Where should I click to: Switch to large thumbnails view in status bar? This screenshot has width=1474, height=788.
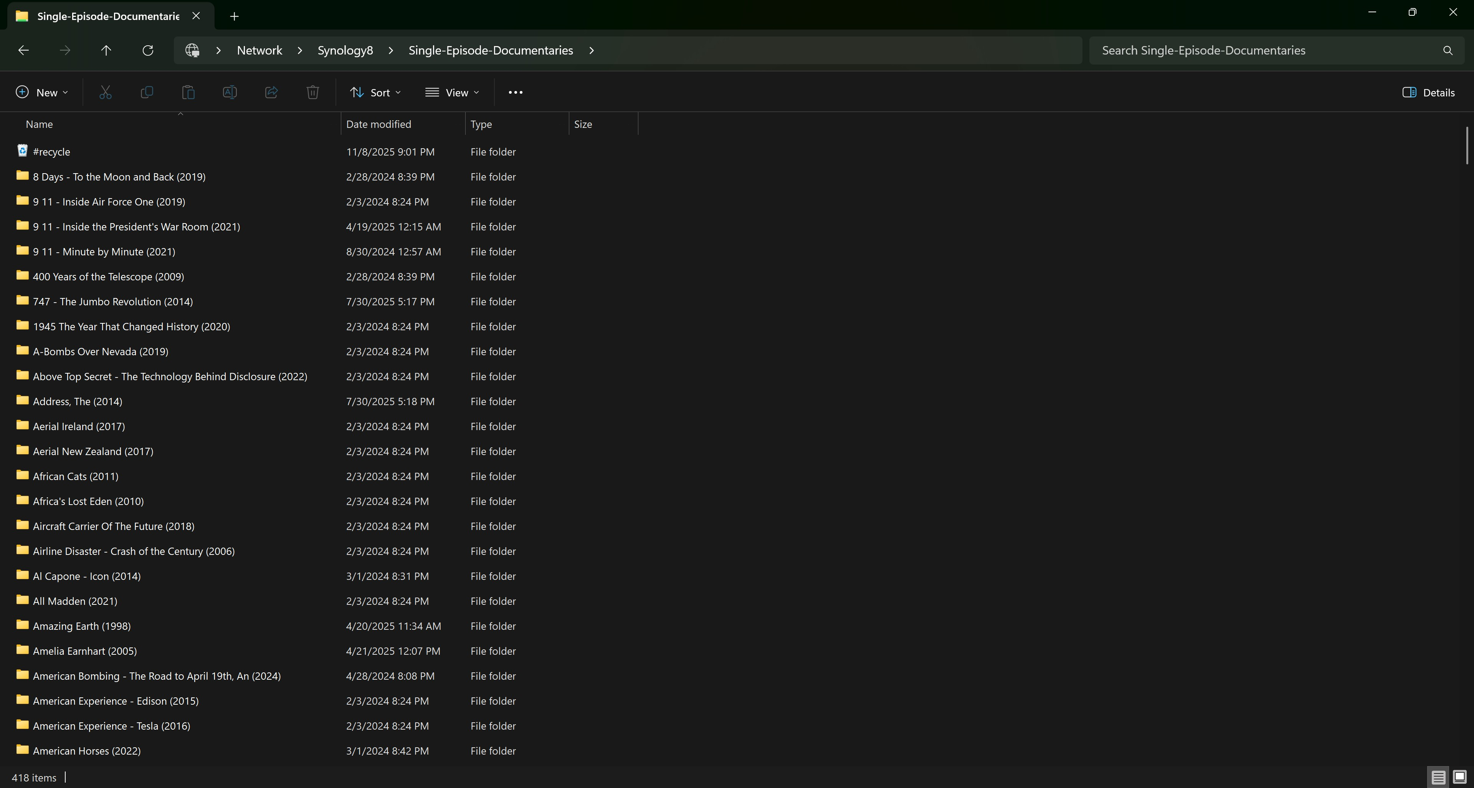pyautogui.click(x=1459, y=776)
